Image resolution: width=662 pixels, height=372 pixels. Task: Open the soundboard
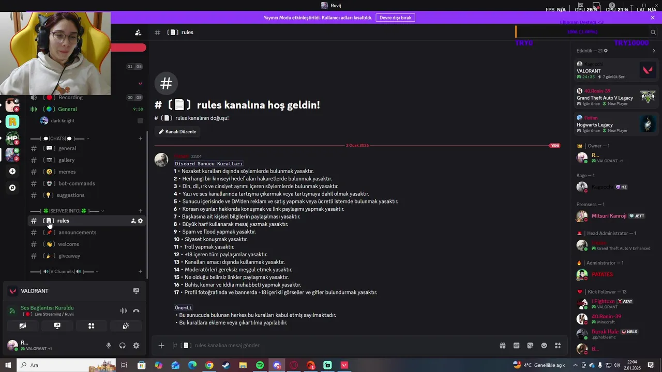pyautogui.click(x=126, y=326)
